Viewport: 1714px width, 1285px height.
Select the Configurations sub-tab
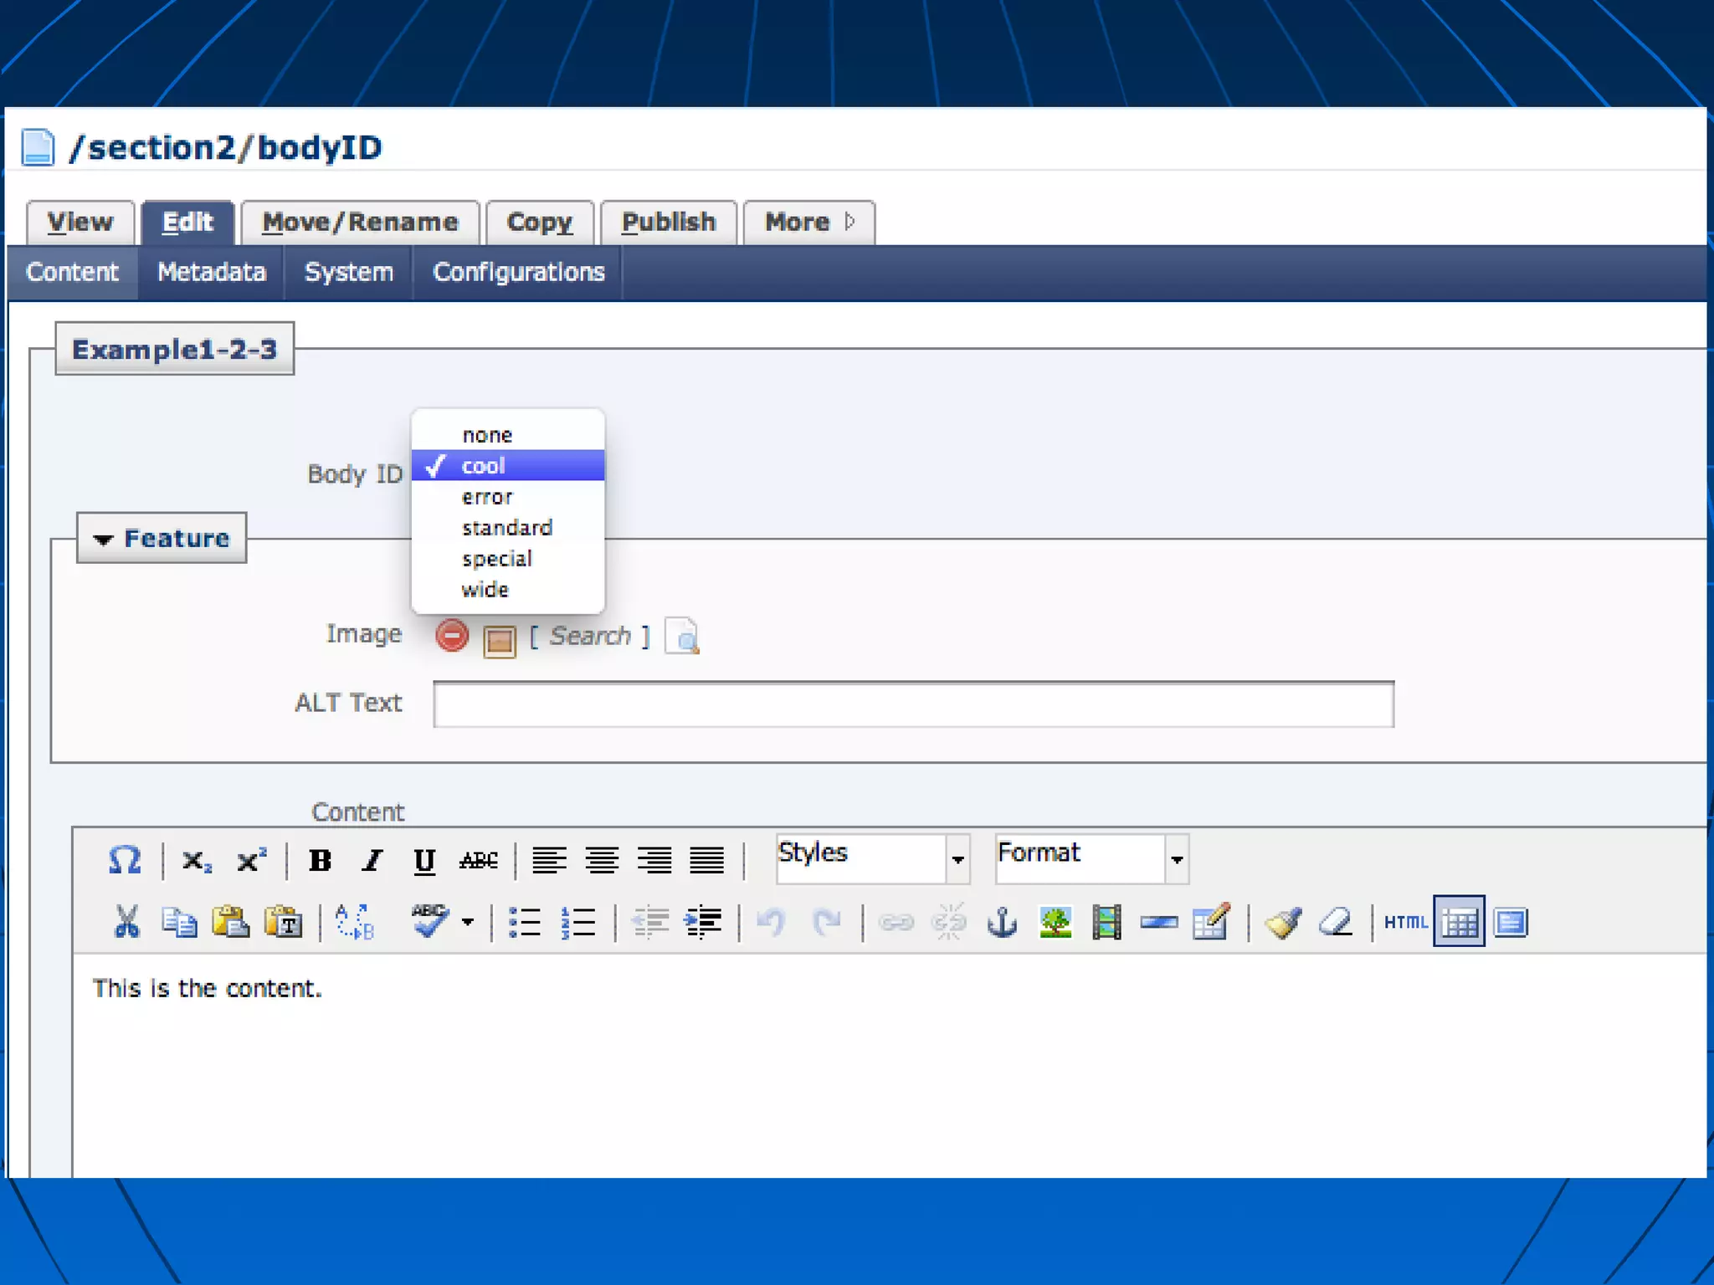tap(519, 273)
